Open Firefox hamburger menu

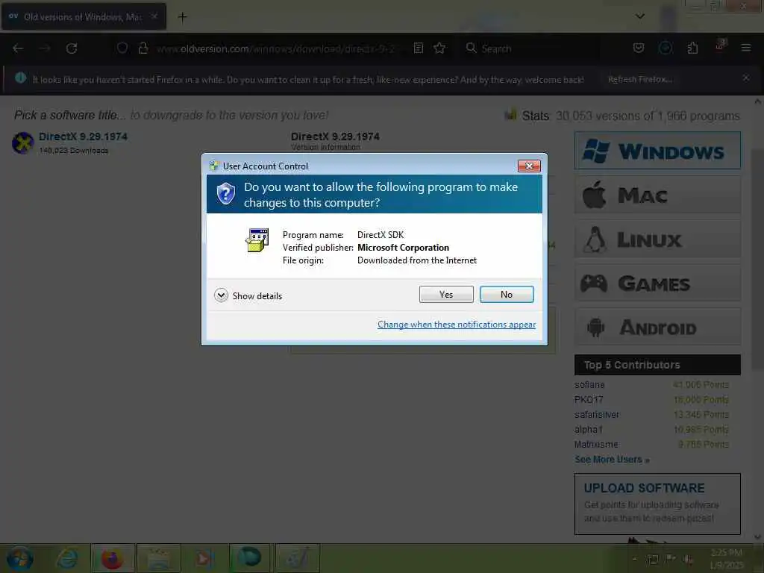pos(746,48)
